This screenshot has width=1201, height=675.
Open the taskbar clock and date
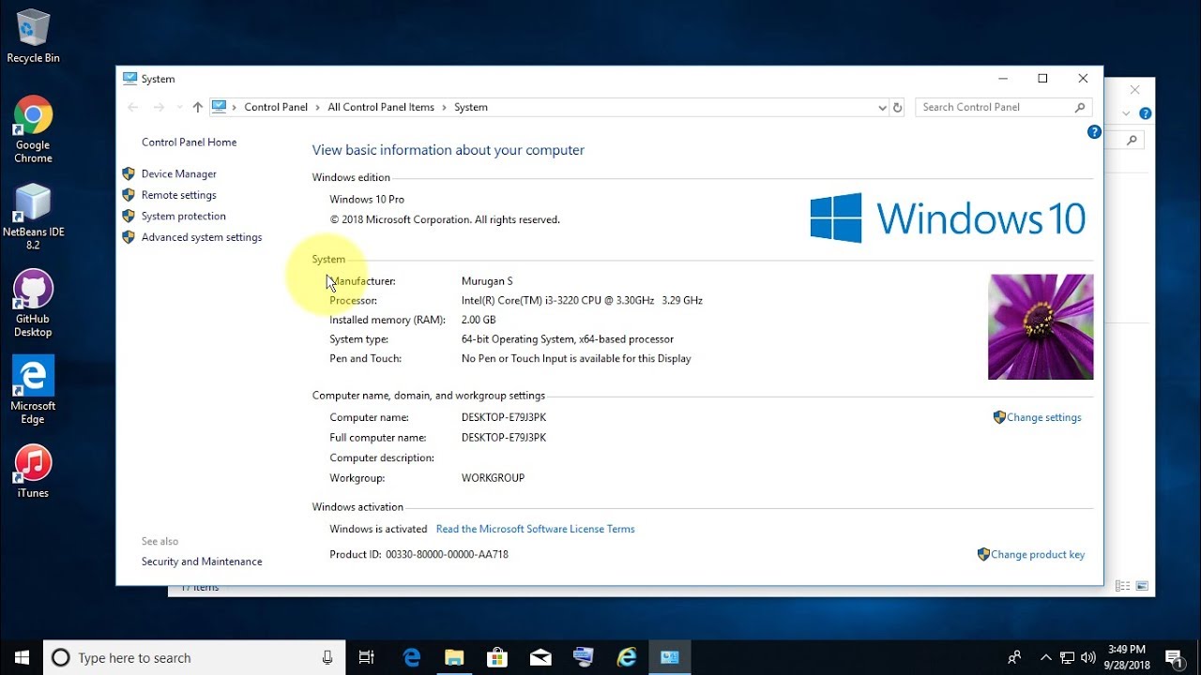point(1125,657)
